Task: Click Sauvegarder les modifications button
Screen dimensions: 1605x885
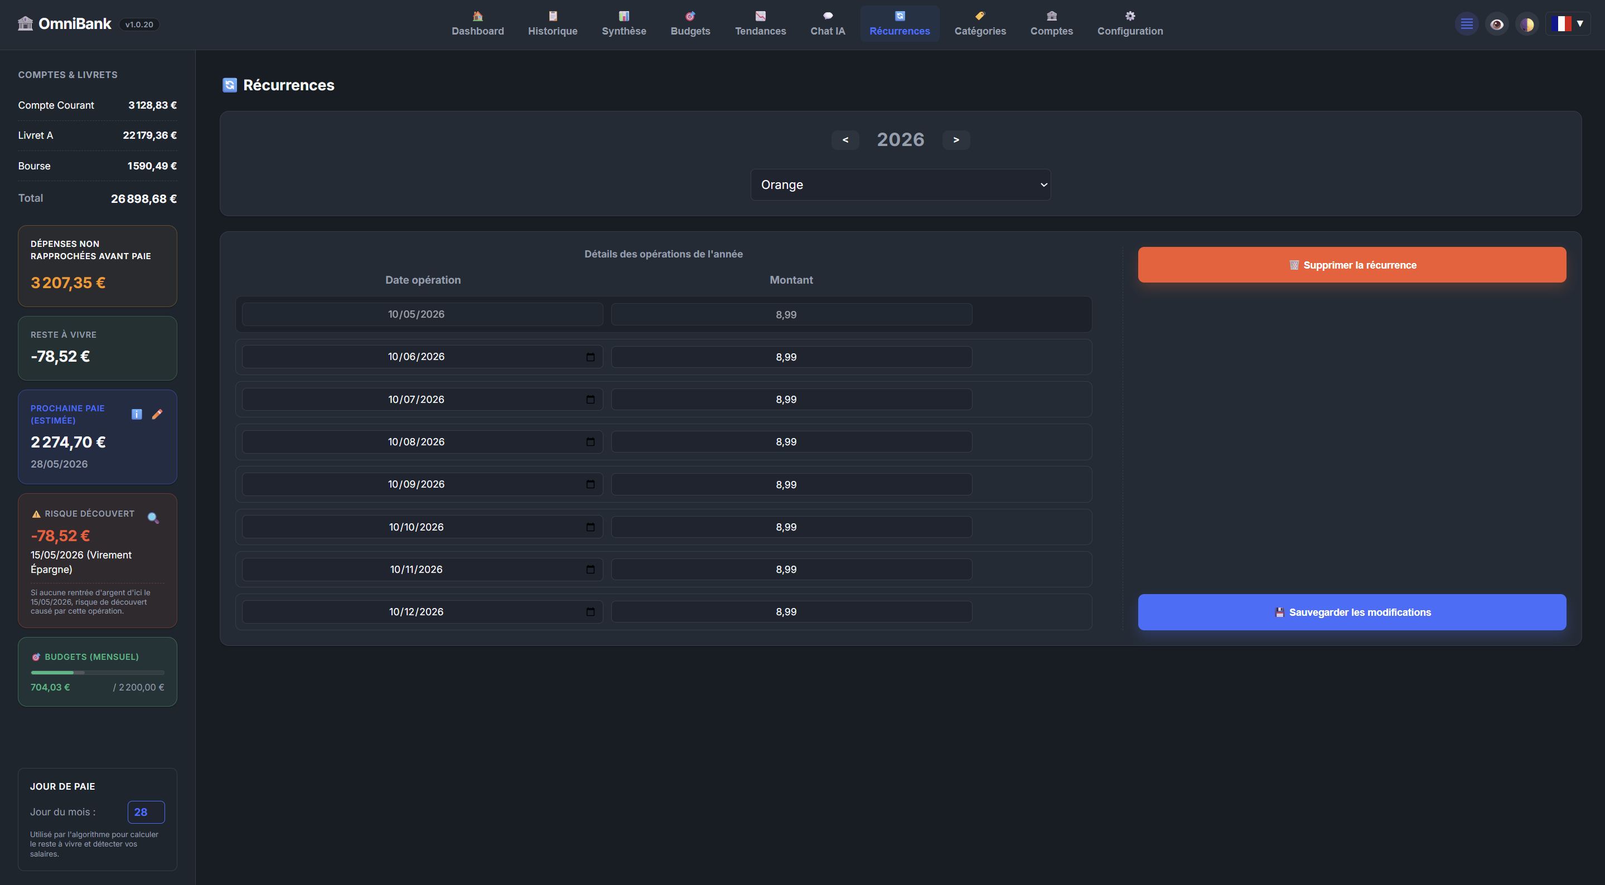Action: point(1351,612)
